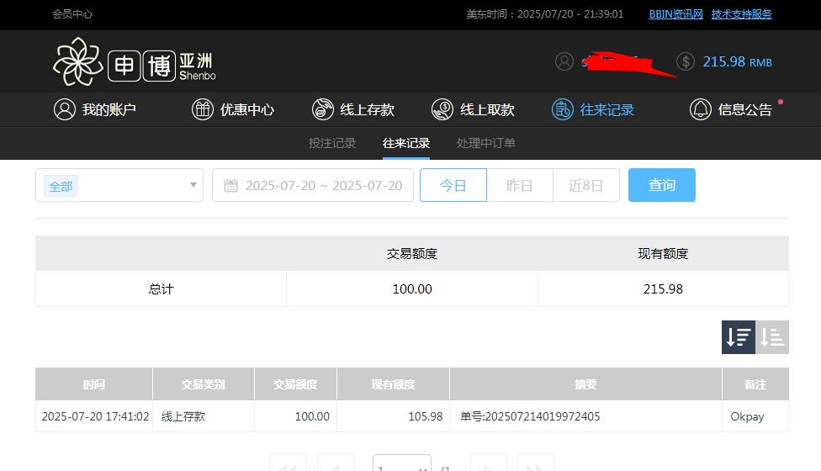Select the 昨日 date range button

tap(519, 185)
